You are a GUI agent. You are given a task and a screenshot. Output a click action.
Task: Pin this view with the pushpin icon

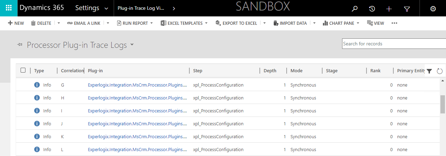click(x=20, y=45)
